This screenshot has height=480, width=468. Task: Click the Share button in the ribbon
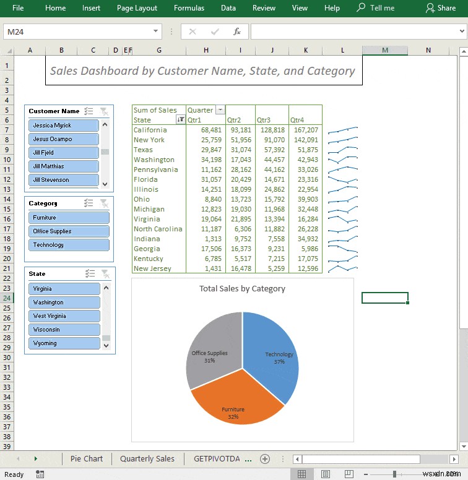coord(440,8)
